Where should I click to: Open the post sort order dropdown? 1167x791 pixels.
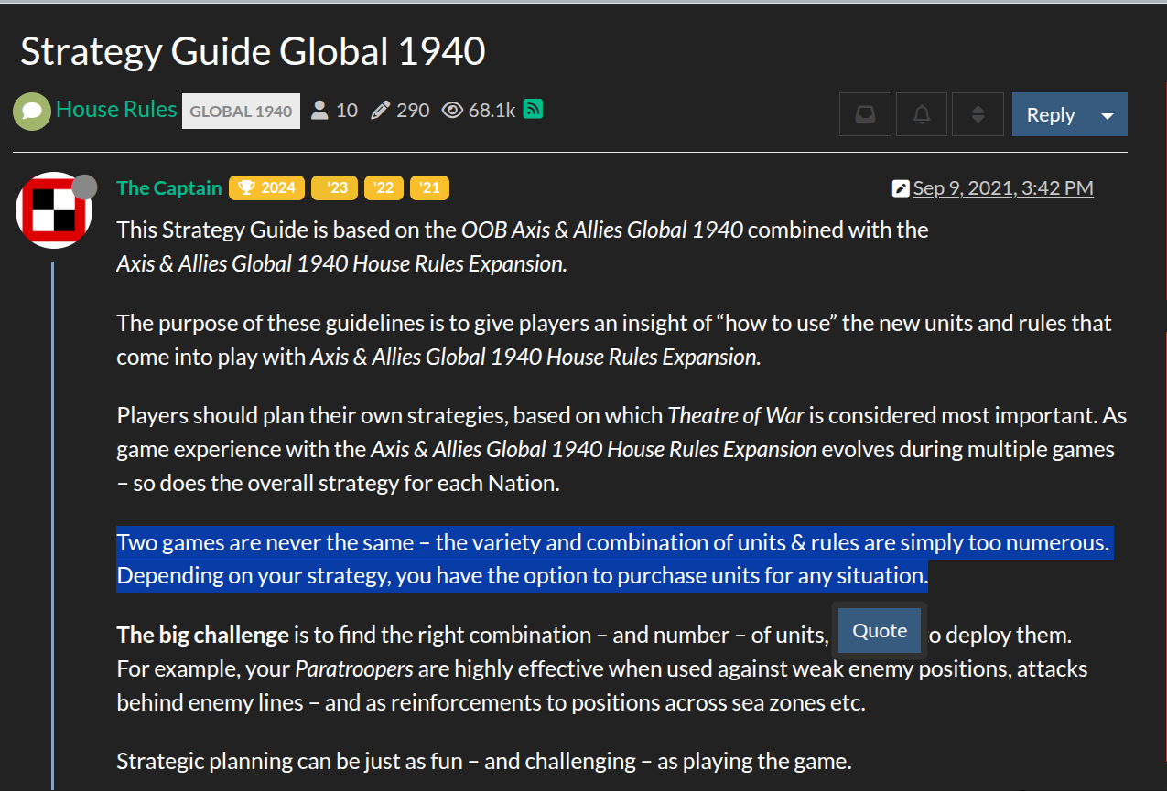978,115
